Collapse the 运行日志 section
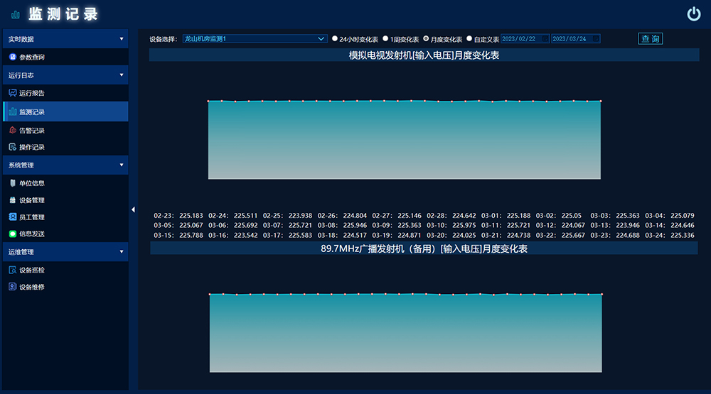711x394 pixels. [65, 75]
